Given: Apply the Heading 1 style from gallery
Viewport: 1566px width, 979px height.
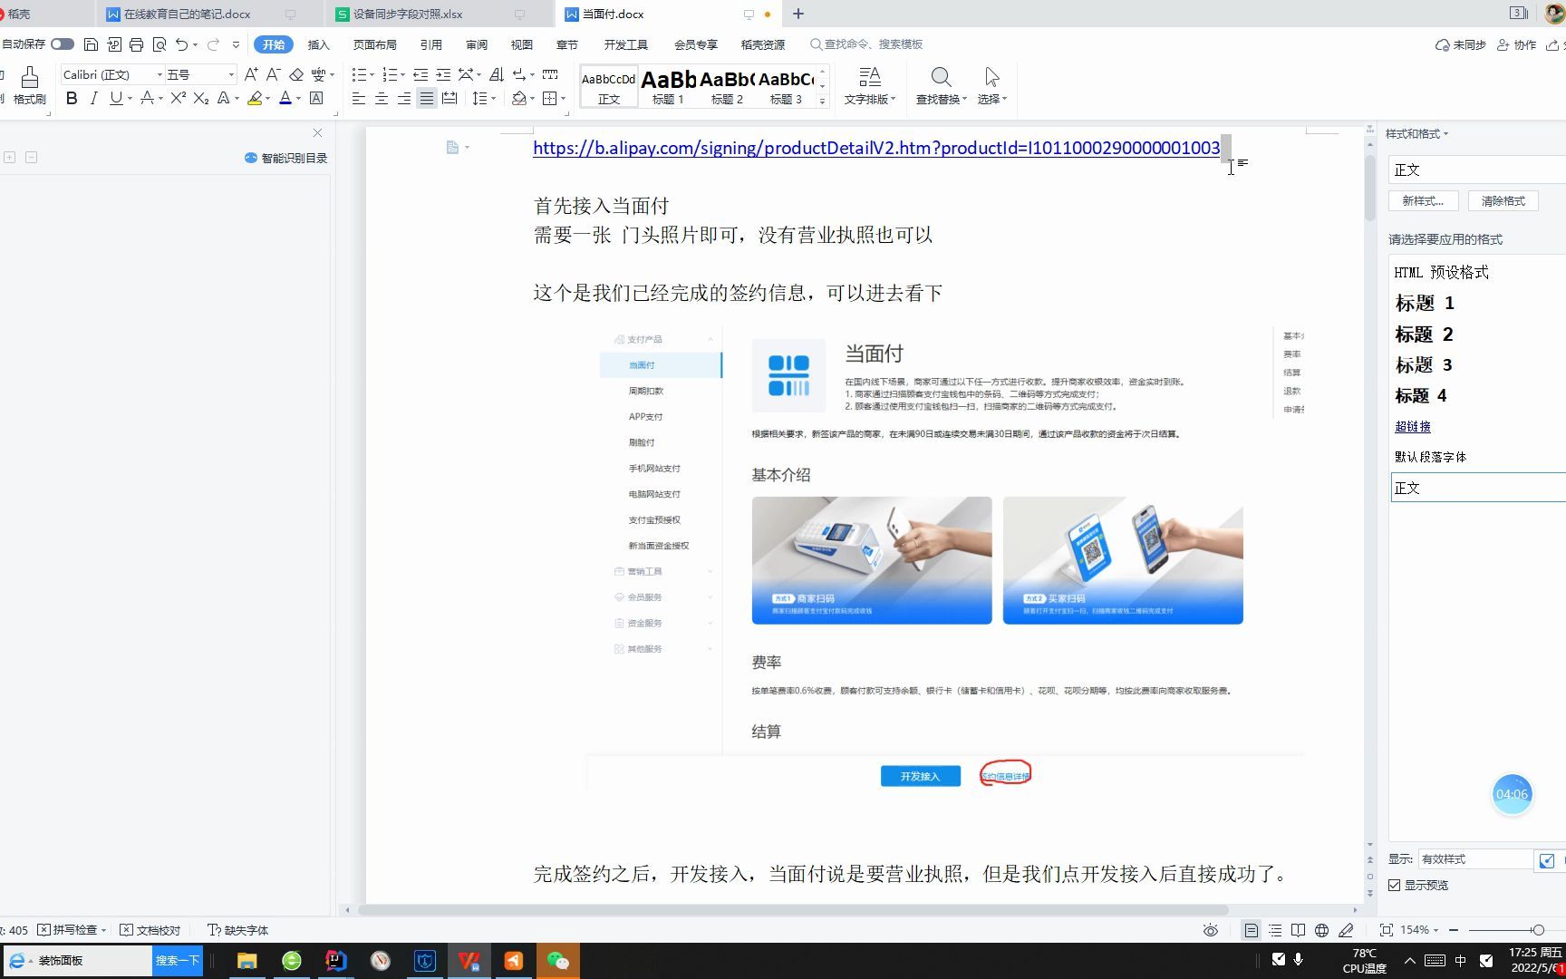Looking at the screenshot, I should [x=669, y=86].
